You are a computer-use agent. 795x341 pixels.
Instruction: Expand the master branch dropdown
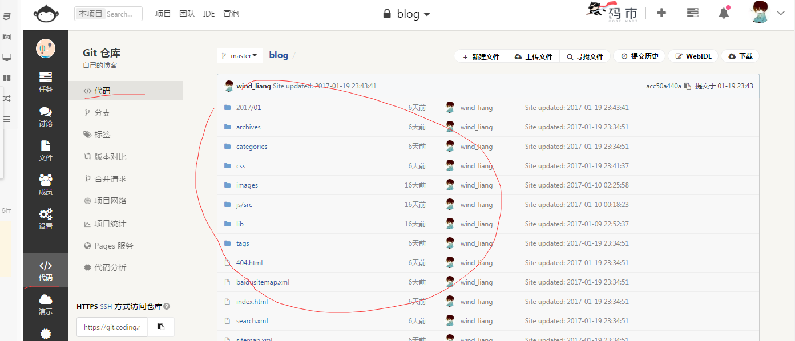point(240,56)
